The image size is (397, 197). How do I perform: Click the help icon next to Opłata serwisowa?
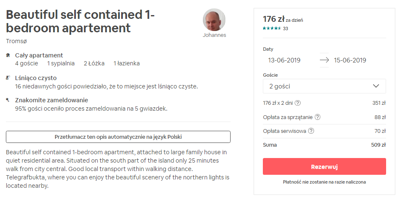pyautogui.click(x=311, y=131)
